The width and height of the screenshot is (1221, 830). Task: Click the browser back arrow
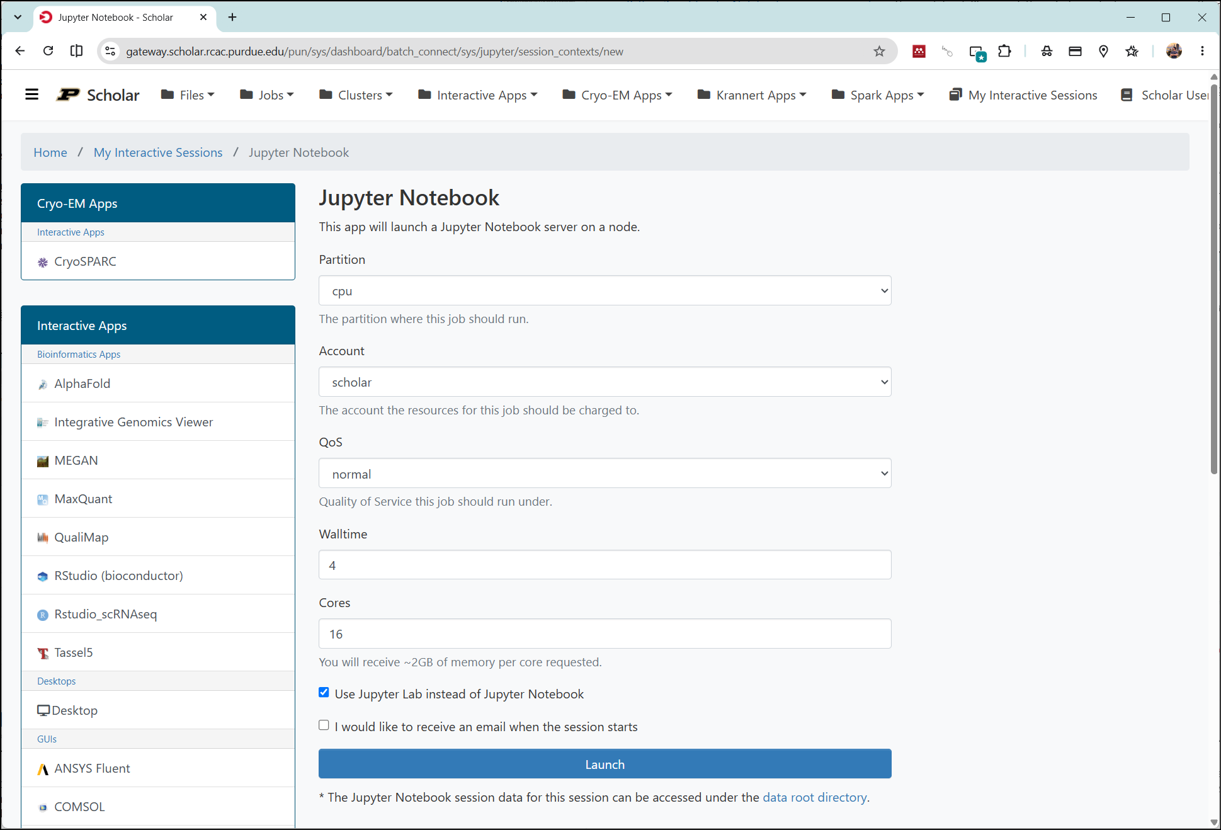pyautogui.click(x=20, y=51)
